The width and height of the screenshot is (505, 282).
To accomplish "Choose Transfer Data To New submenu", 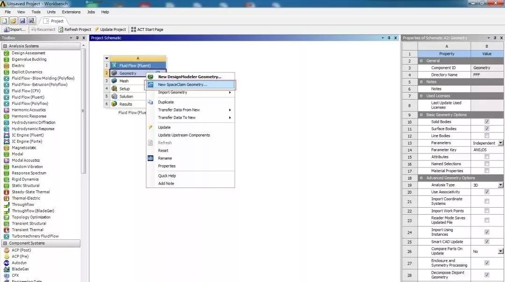I will [x=190, y=118].
